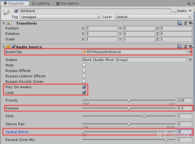Click the Audio Source speaker icon
195x144 pixels.
[x=8, y=47]
